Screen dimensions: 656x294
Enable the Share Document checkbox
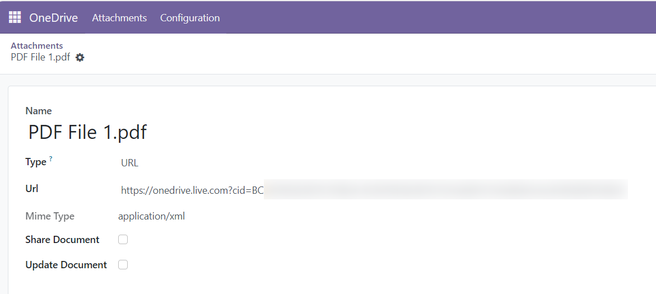click(123, 240)
